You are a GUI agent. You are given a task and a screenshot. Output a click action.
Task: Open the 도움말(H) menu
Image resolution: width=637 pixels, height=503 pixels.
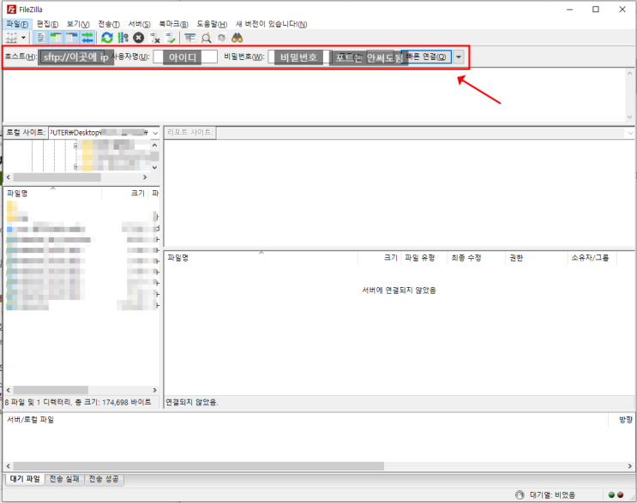212,24
